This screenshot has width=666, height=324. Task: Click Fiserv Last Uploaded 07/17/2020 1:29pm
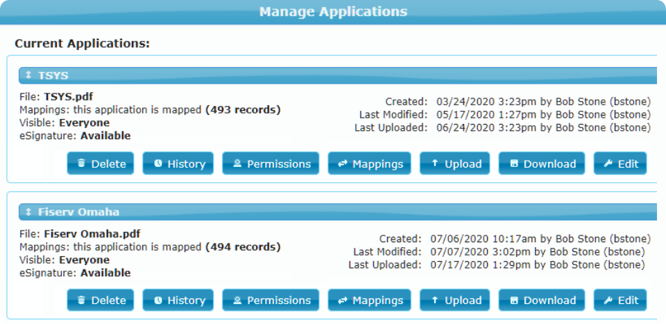tap(481, 264)
